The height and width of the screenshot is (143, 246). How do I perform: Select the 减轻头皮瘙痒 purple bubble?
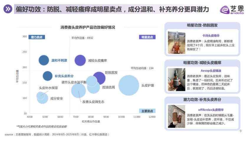pos(80,60)
